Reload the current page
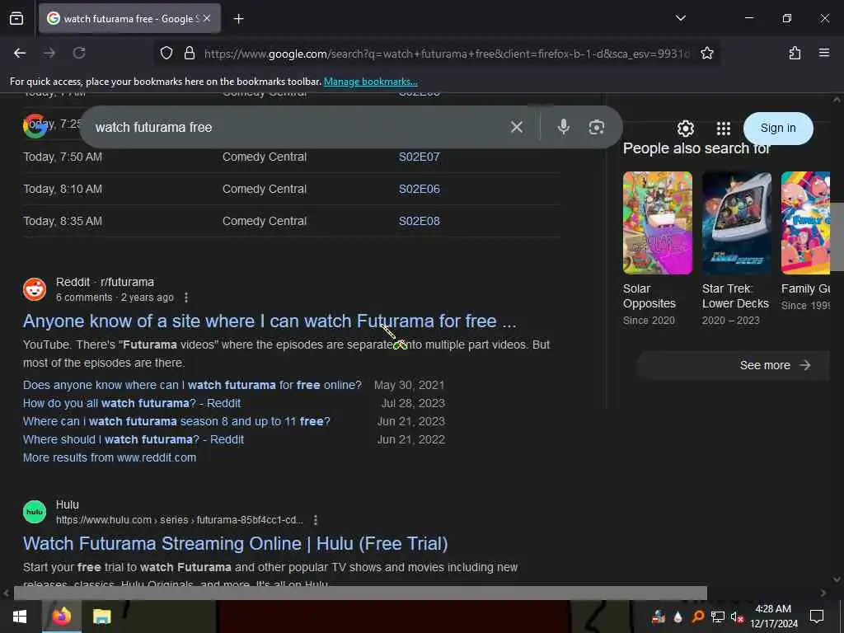844x633 pixels. tap(79, 53)
